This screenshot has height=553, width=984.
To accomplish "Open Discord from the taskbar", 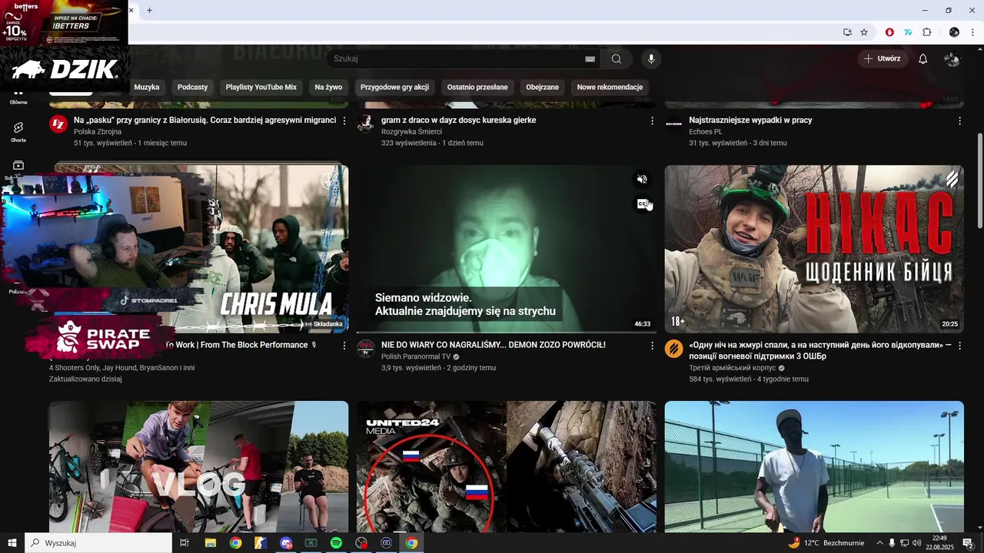I will point(286,543).
